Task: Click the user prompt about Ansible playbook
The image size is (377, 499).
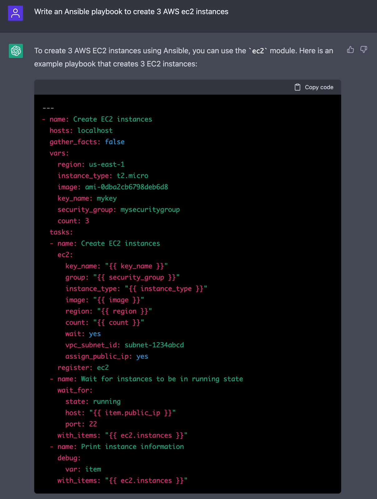Action: coord(131,12)
